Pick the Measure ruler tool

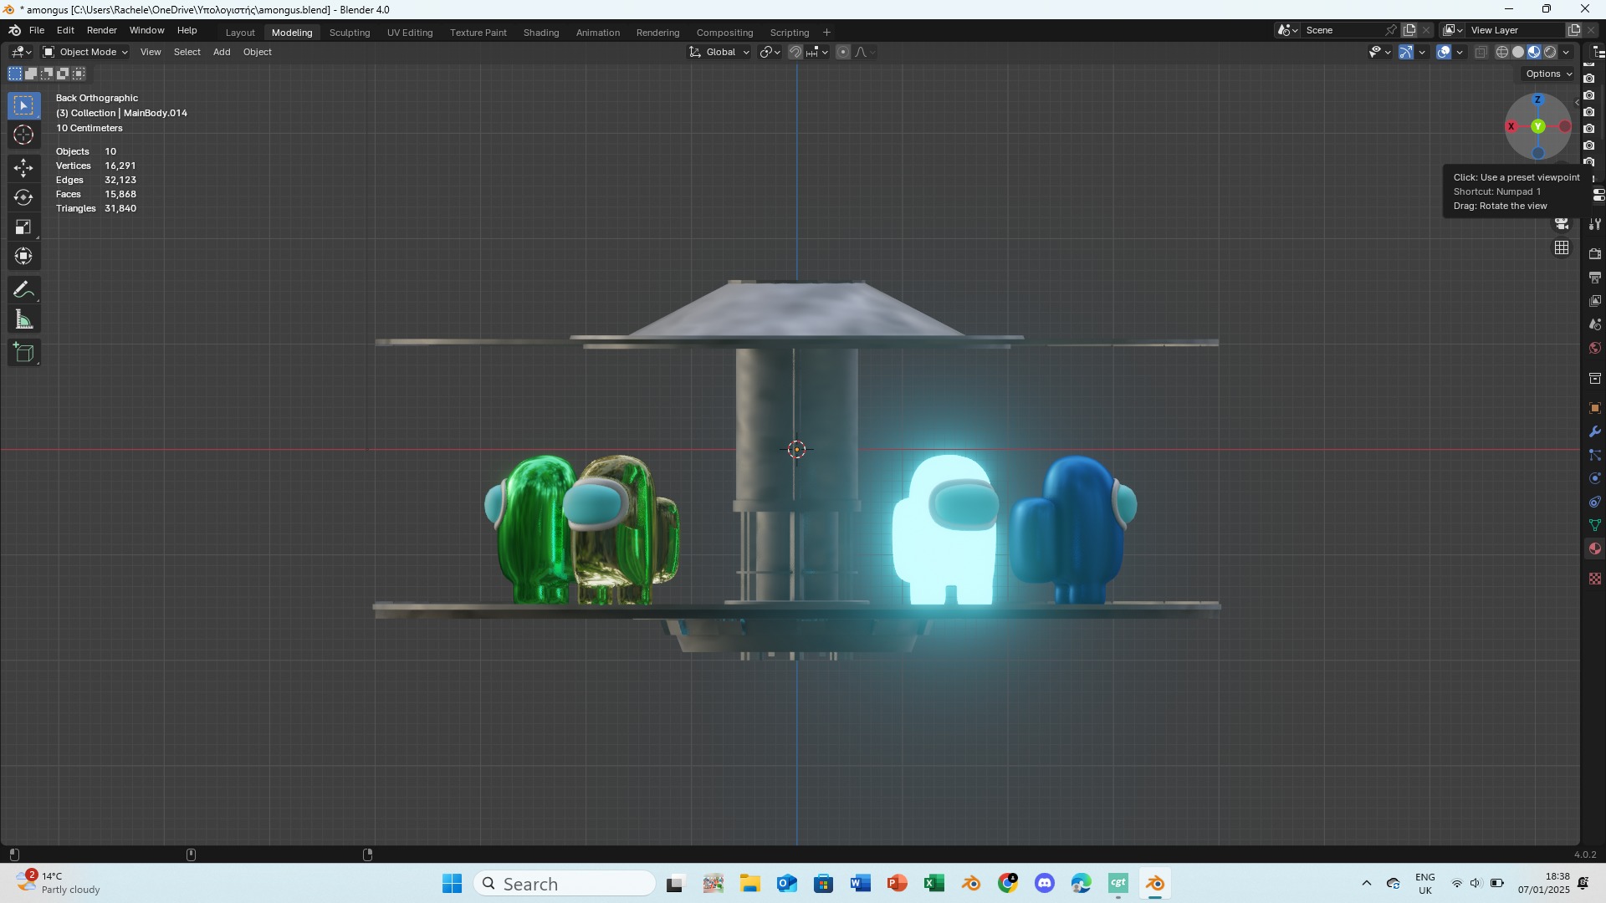tap(23, 319)
